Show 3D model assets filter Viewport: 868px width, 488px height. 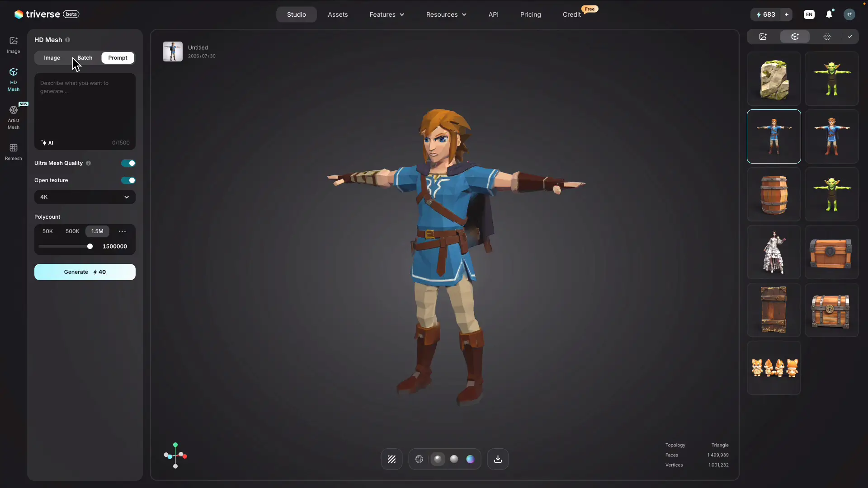point(795,37)
